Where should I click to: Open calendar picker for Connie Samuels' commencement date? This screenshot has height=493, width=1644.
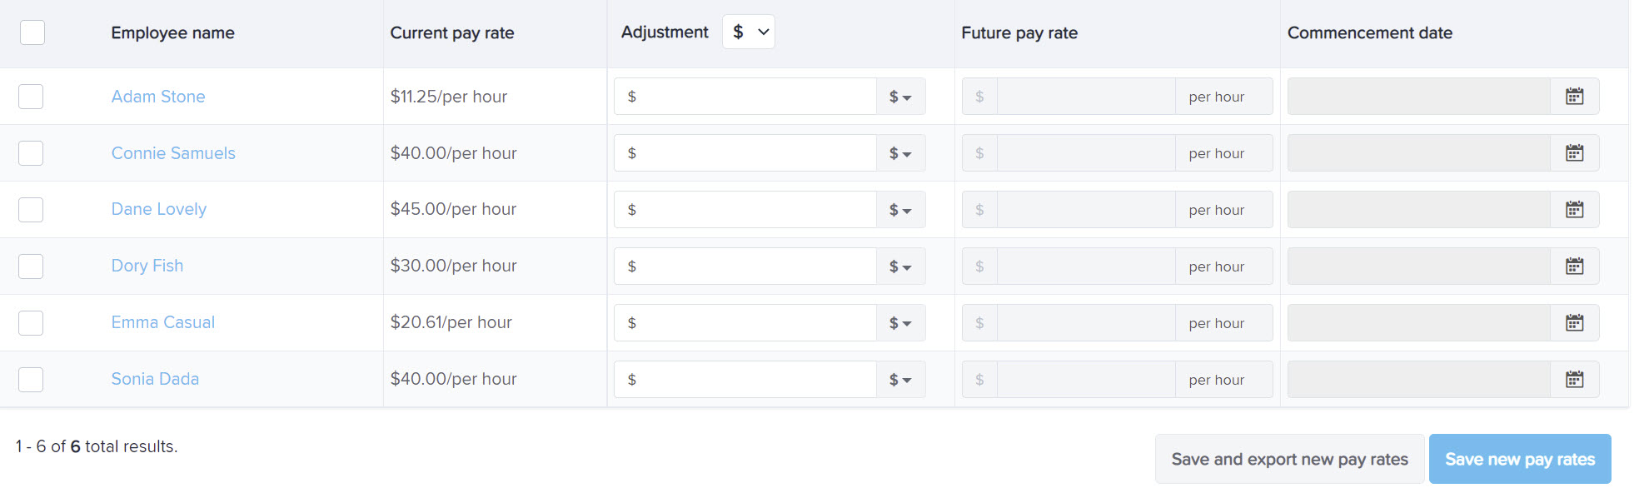coord(1574,153)
